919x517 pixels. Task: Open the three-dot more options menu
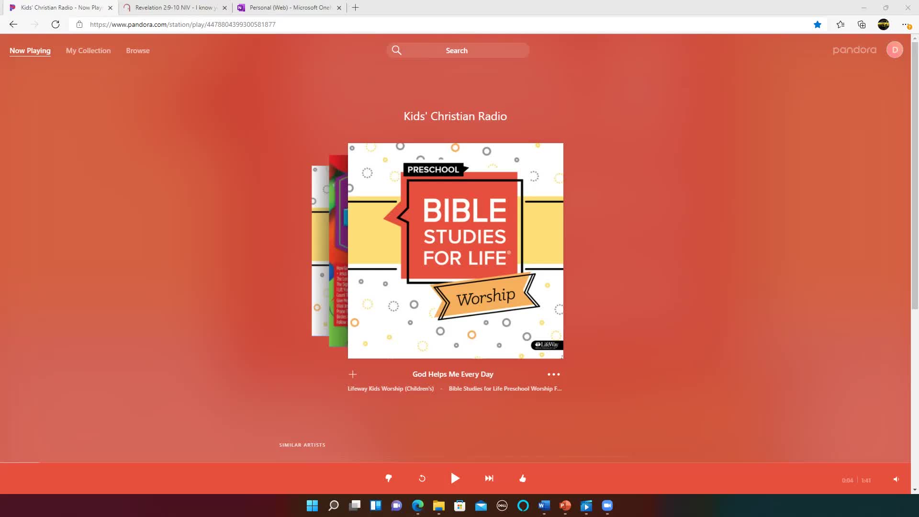pos(554,374)
